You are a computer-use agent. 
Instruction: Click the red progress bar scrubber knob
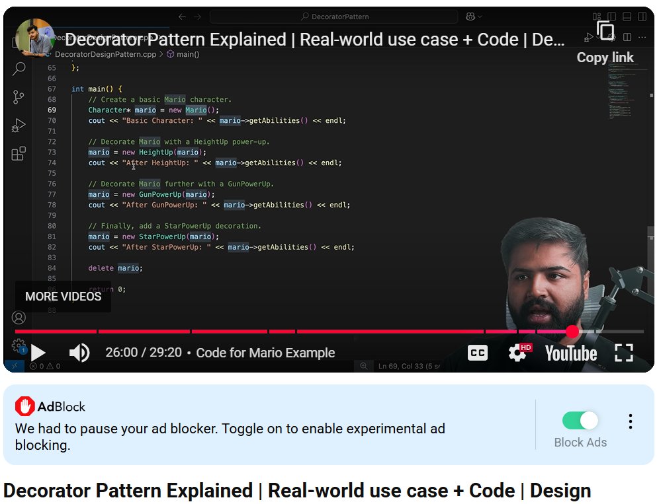pos(572,332)
